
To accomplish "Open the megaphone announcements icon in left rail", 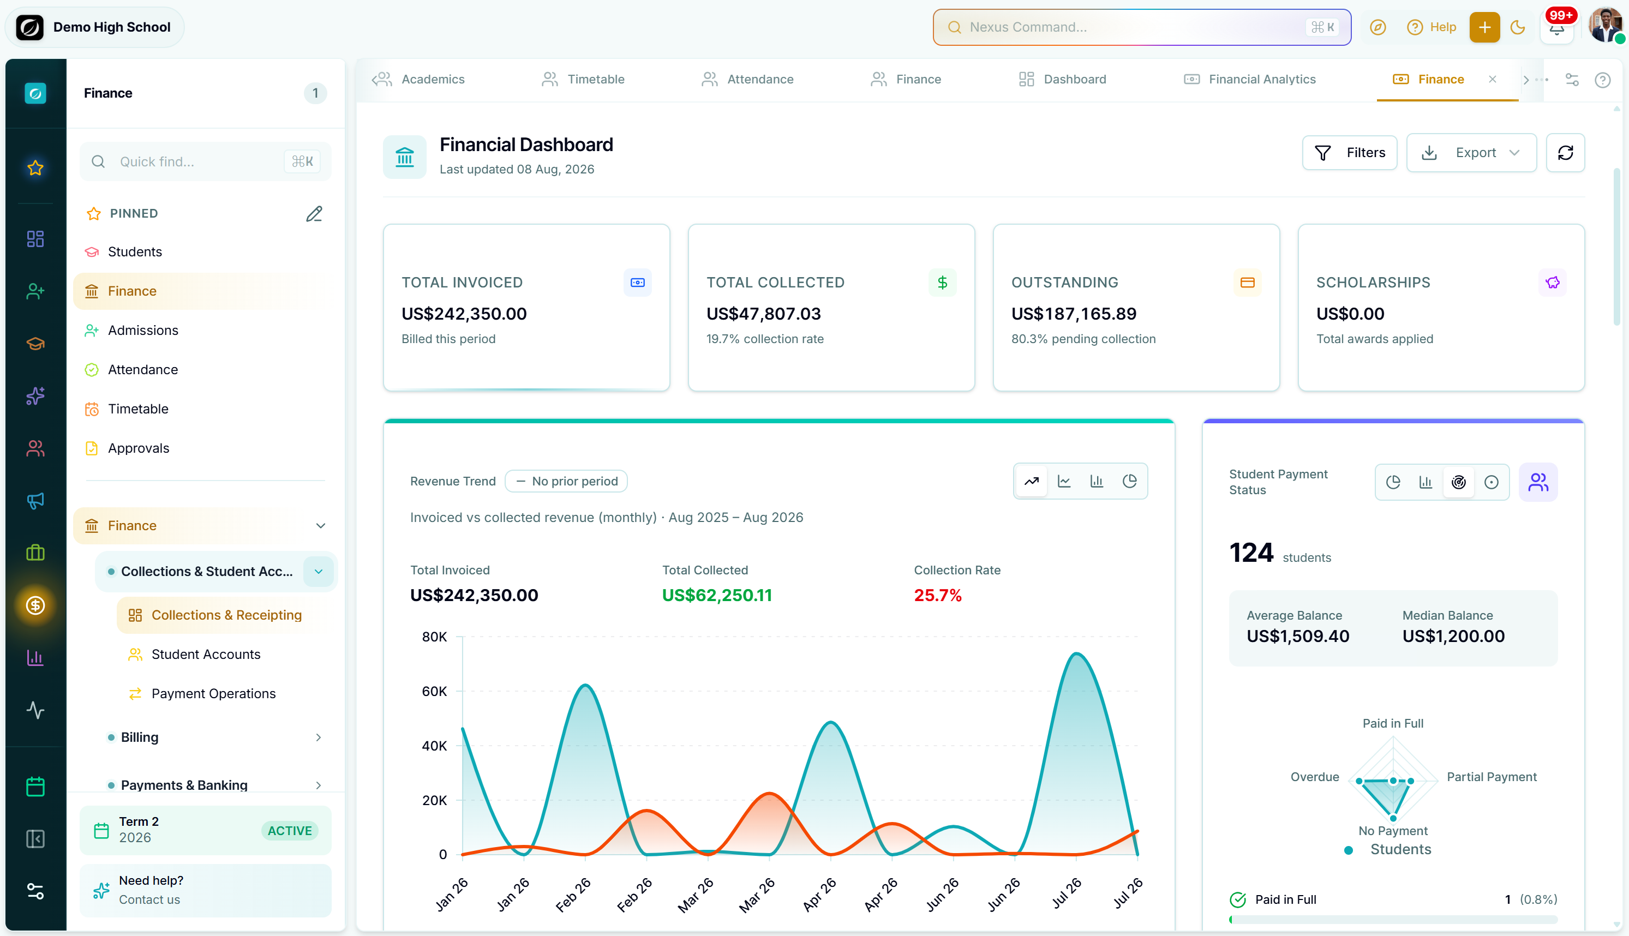I will coord(35,501).
